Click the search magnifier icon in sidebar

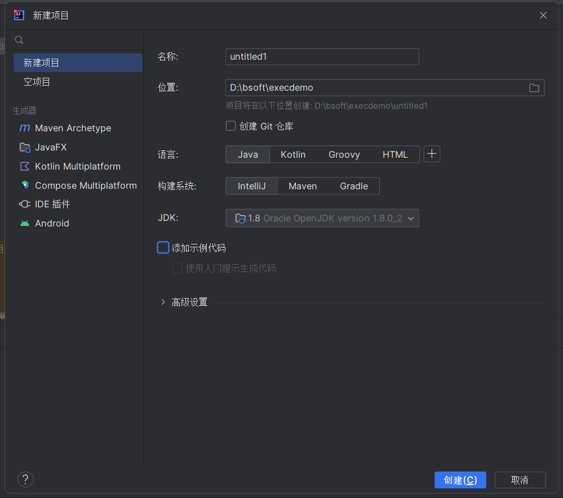[x=19, y=40]
